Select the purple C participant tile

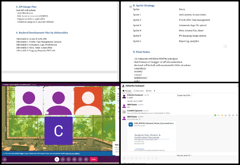pyautogui.click(x=59, y=131)
